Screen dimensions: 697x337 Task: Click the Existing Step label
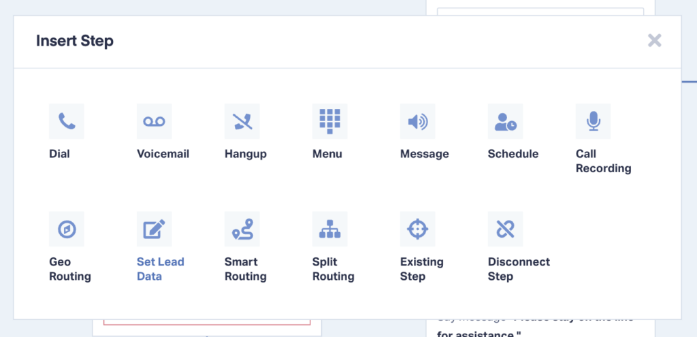422,269
